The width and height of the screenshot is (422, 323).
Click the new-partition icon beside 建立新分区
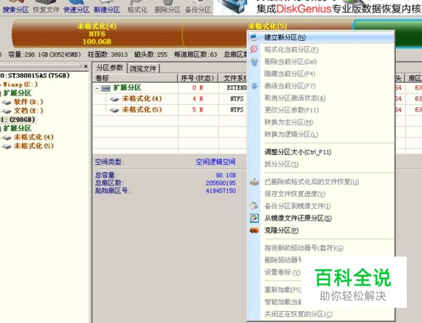tap(254, 37)
